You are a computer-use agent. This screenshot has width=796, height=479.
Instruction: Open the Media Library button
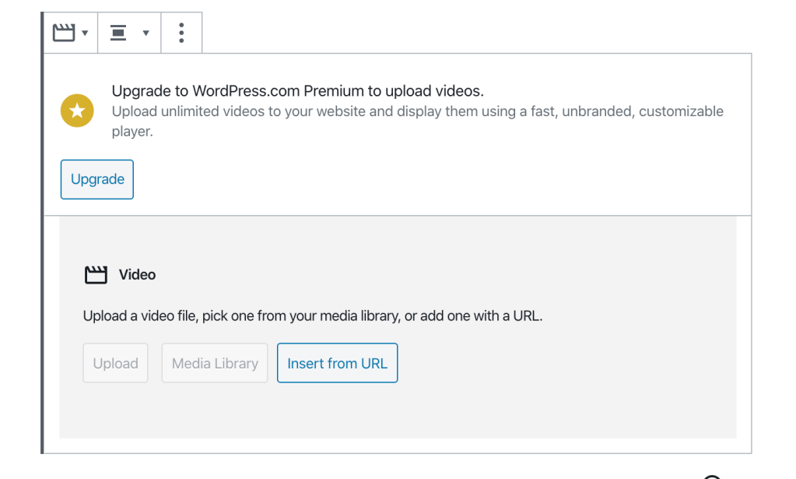215,363
